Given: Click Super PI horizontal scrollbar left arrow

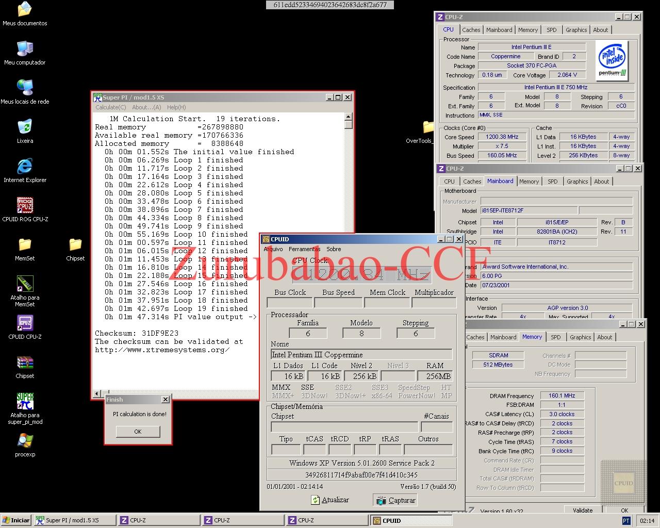Looking at the screenshot, I should click(97, 394).
